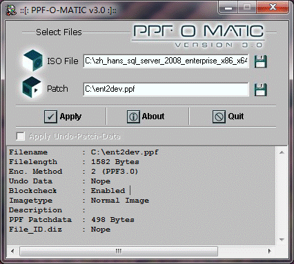Click the horizontal scrollbar left arrow
The image size is (294, 264).
click(12, 251)
